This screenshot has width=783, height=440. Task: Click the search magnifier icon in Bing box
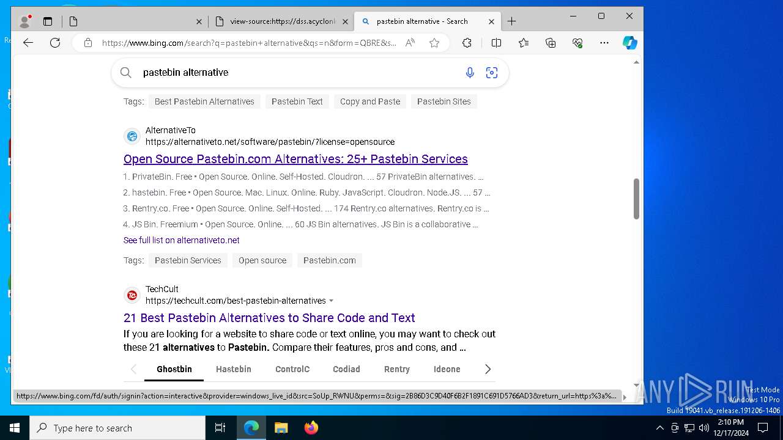[x=126, y=73]
